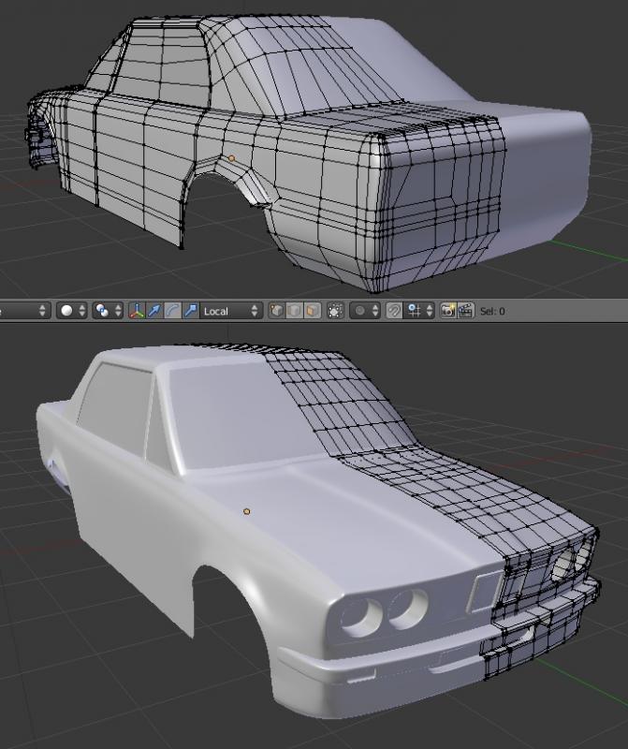
Task: Click the "Sel: 0" selection text
Action: (x=492, y=312)
